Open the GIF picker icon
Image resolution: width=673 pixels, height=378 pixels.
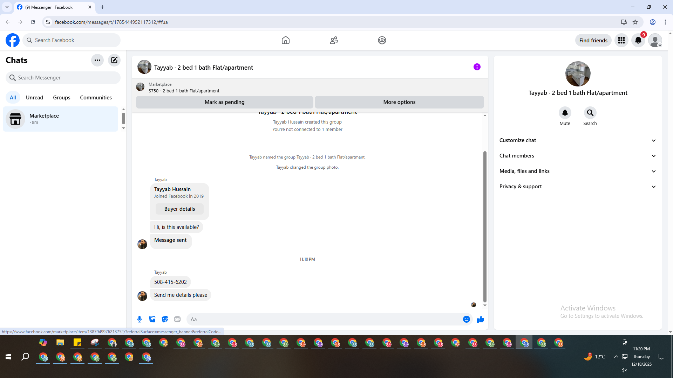[177, 319]
